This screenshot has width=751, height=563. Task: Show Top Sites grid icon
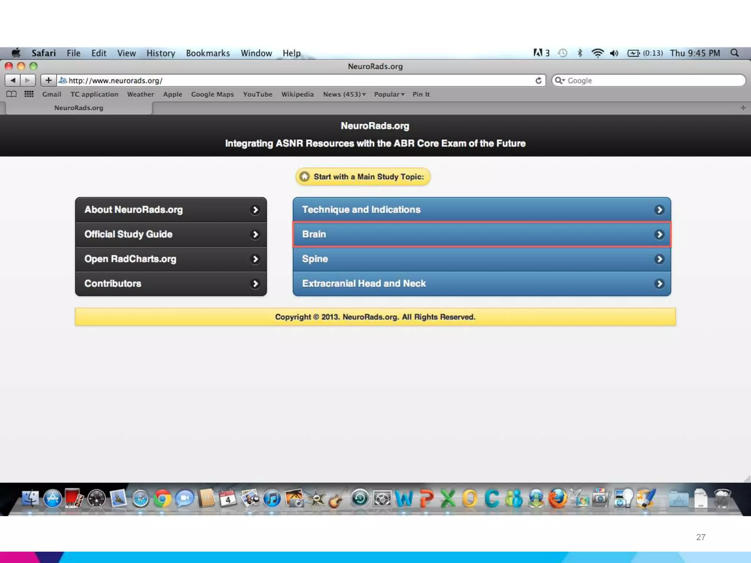pos(29,94)
